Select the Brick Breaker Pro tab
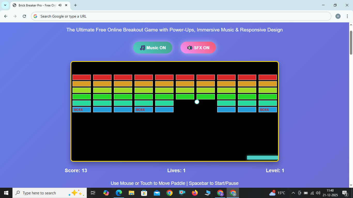Image resolution: width=353 pixels, height=198 pixels. (x=36, y=5)
